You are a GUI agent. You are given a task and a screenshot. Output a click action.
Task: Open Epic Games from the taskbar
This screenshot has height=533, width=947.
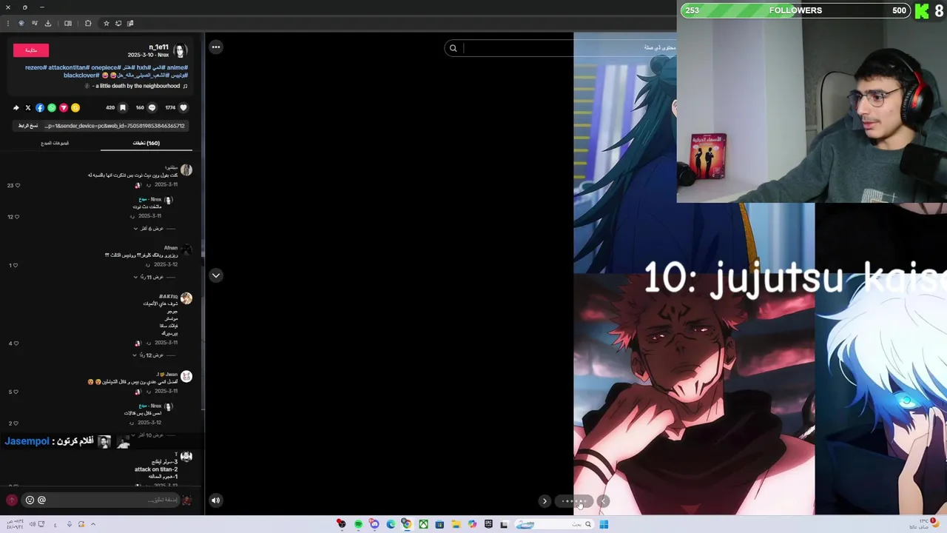click(488, 525)
